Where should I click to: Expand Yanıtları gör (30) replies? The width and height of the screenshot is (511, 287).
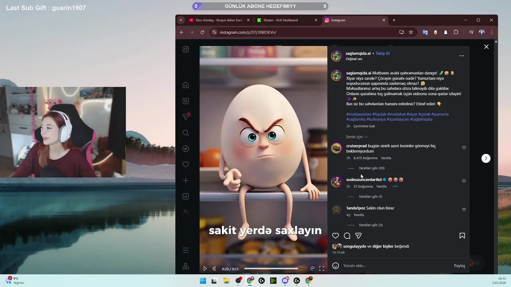(372, 168)
